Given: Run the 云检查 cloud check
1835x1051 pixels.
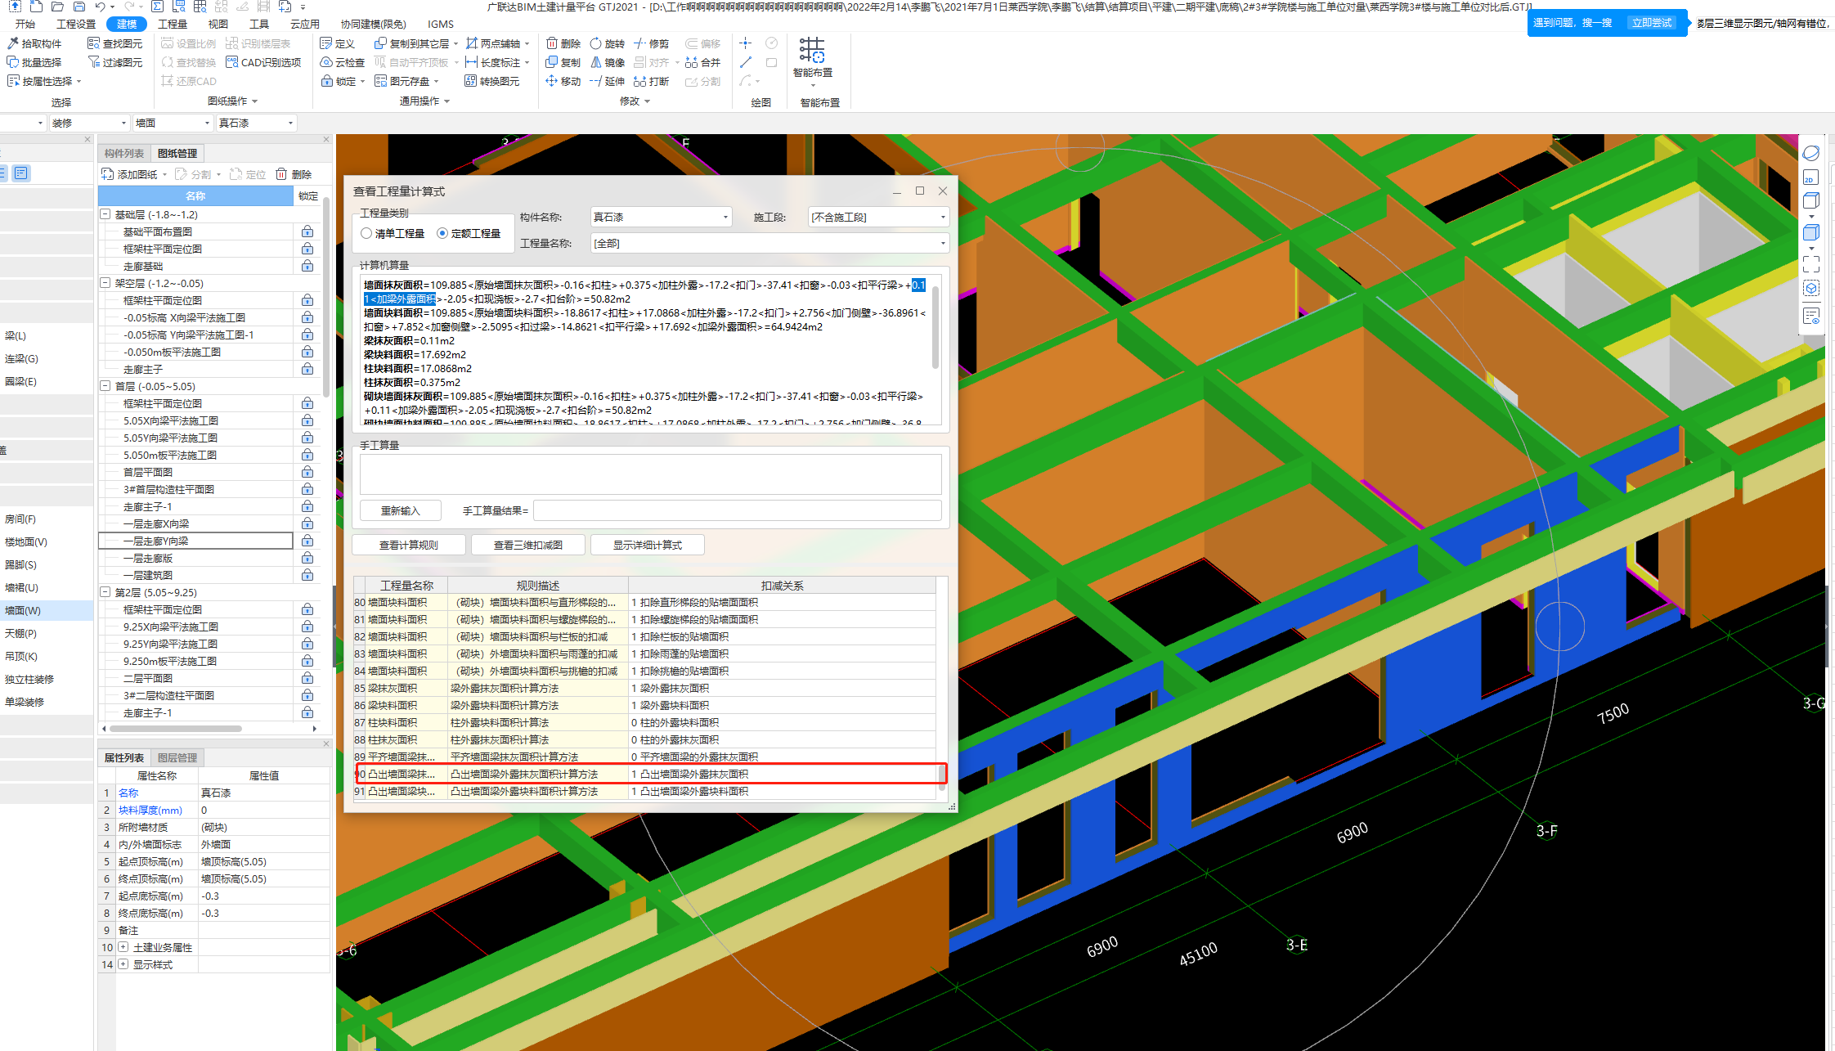Looking at the screenshot, I should coord(342,62).
